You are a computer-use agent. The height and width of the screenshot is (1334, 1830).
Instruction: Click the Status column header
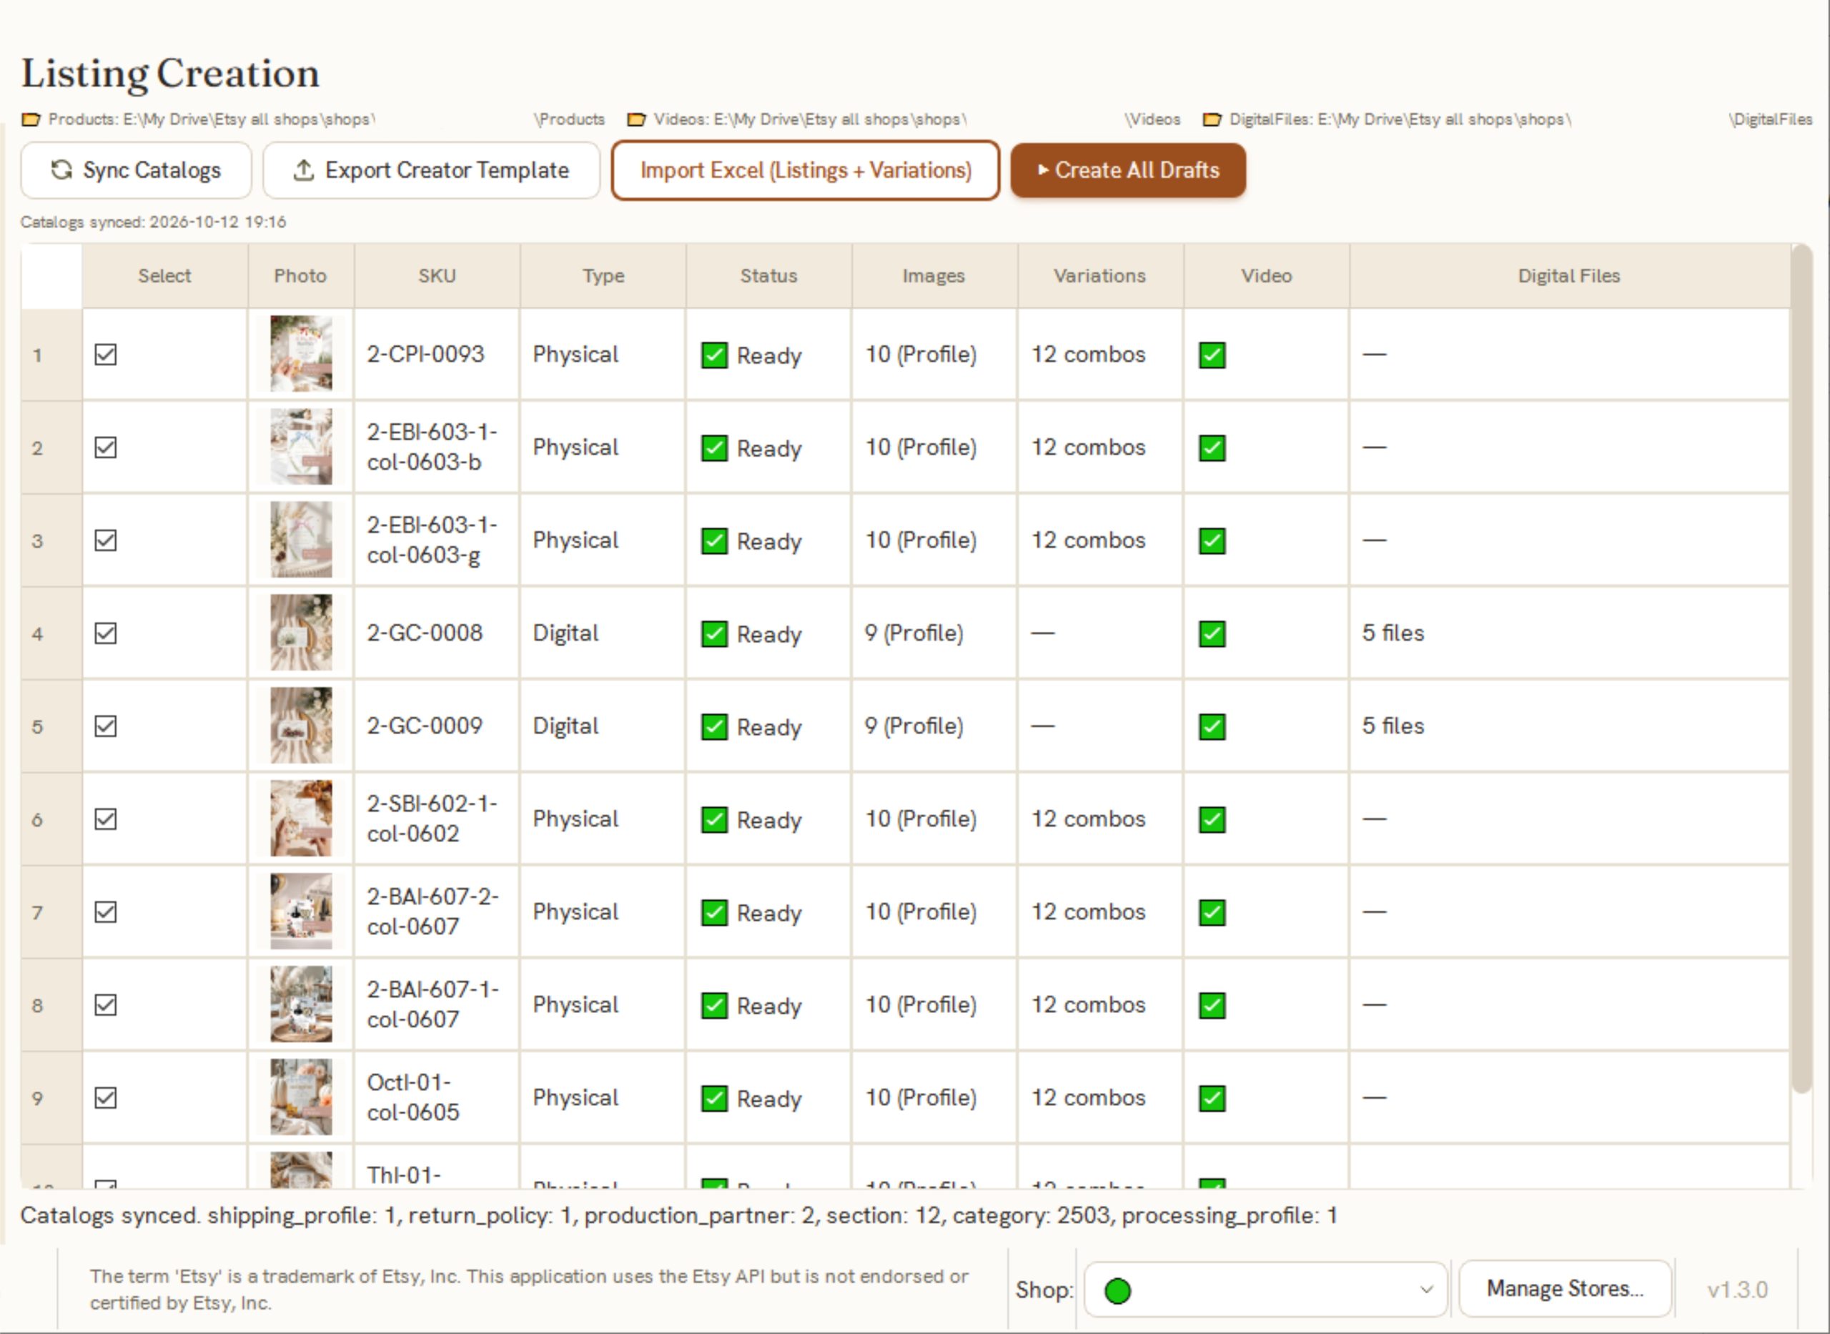pos(768,275)
